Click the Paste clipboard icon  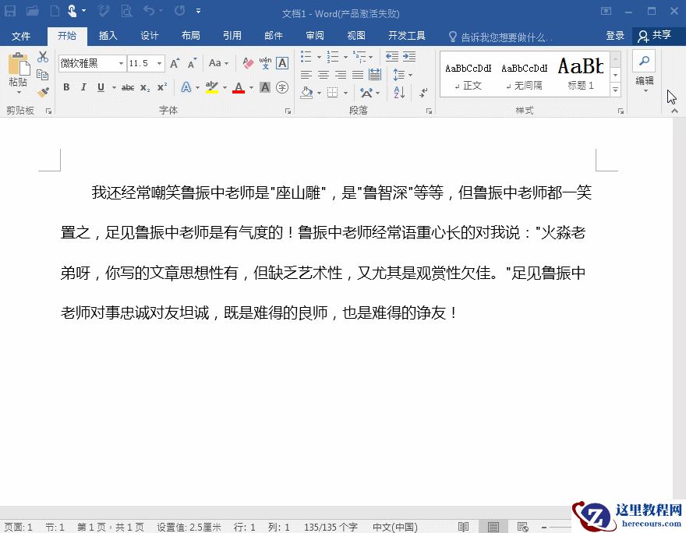click(19, 65)
